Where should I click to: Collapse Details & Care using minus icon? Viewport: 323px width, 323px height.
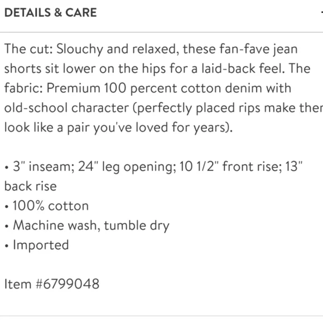click(x=321, y=12)
